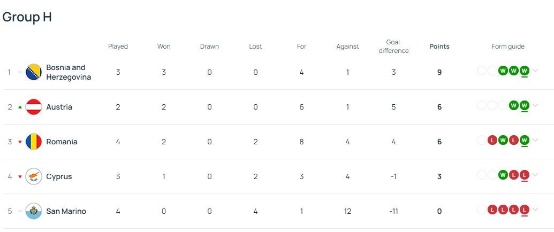The image size is (554, 232).
Task: Expand Romania's row details chevron
Action: click(536, 140)
